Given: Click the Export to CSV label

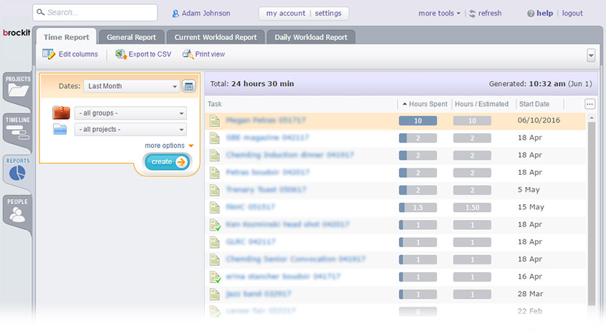Looking at the screenshot, I should 150,54.
